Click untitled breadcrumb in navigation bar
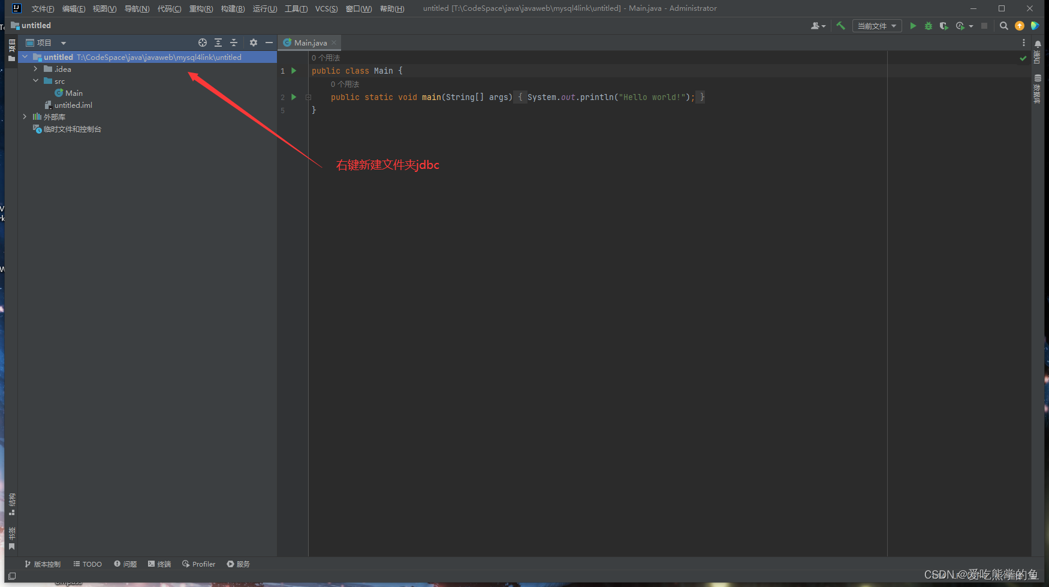 tap(31, 25)
